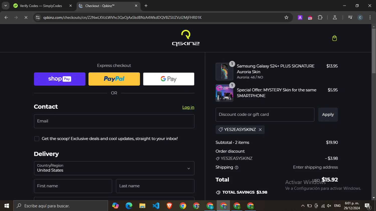Screen dimensions: 376x211
Task: Open the Chrome three-dot menu
Action: coord(370,18)
